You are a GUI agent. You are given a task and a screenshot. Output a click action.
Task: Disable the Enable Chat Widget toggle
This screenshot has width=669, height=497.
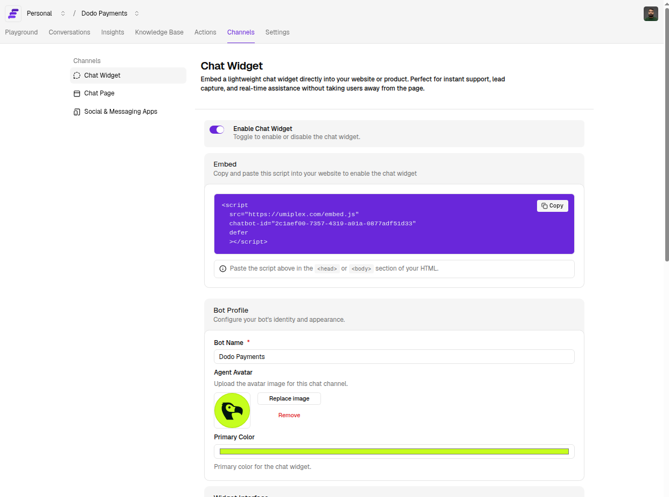pos(217,129)
